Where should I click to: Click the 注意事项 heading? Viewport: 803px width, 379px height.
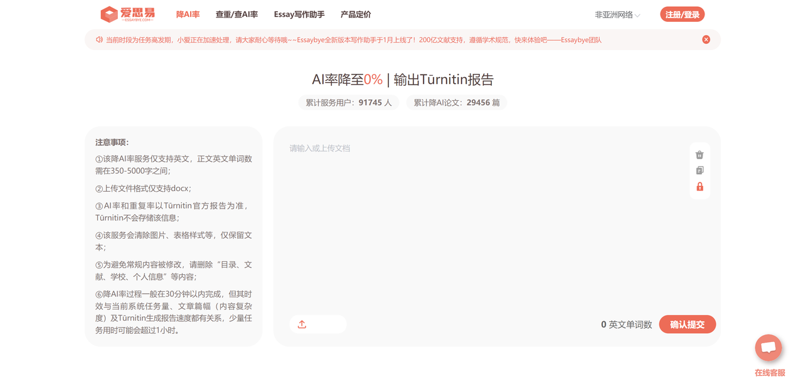tap(112, 142)
